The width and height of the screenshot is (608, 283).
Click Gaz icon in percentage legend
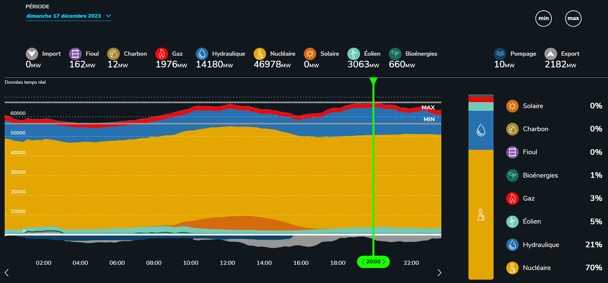pos(512,198)
